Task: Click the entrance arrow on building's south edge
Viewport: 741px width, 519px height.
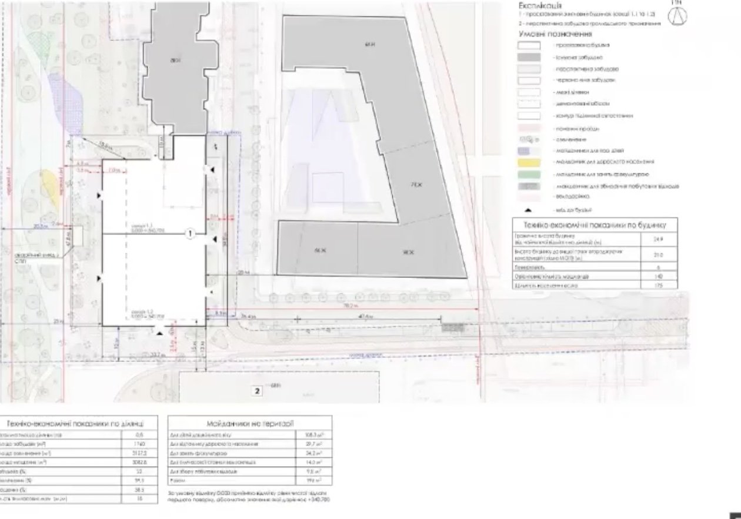Action: [x=159, y=332]
